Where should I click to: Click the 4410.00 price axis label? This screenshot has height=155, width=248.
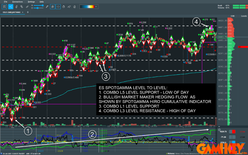[223, 20]
